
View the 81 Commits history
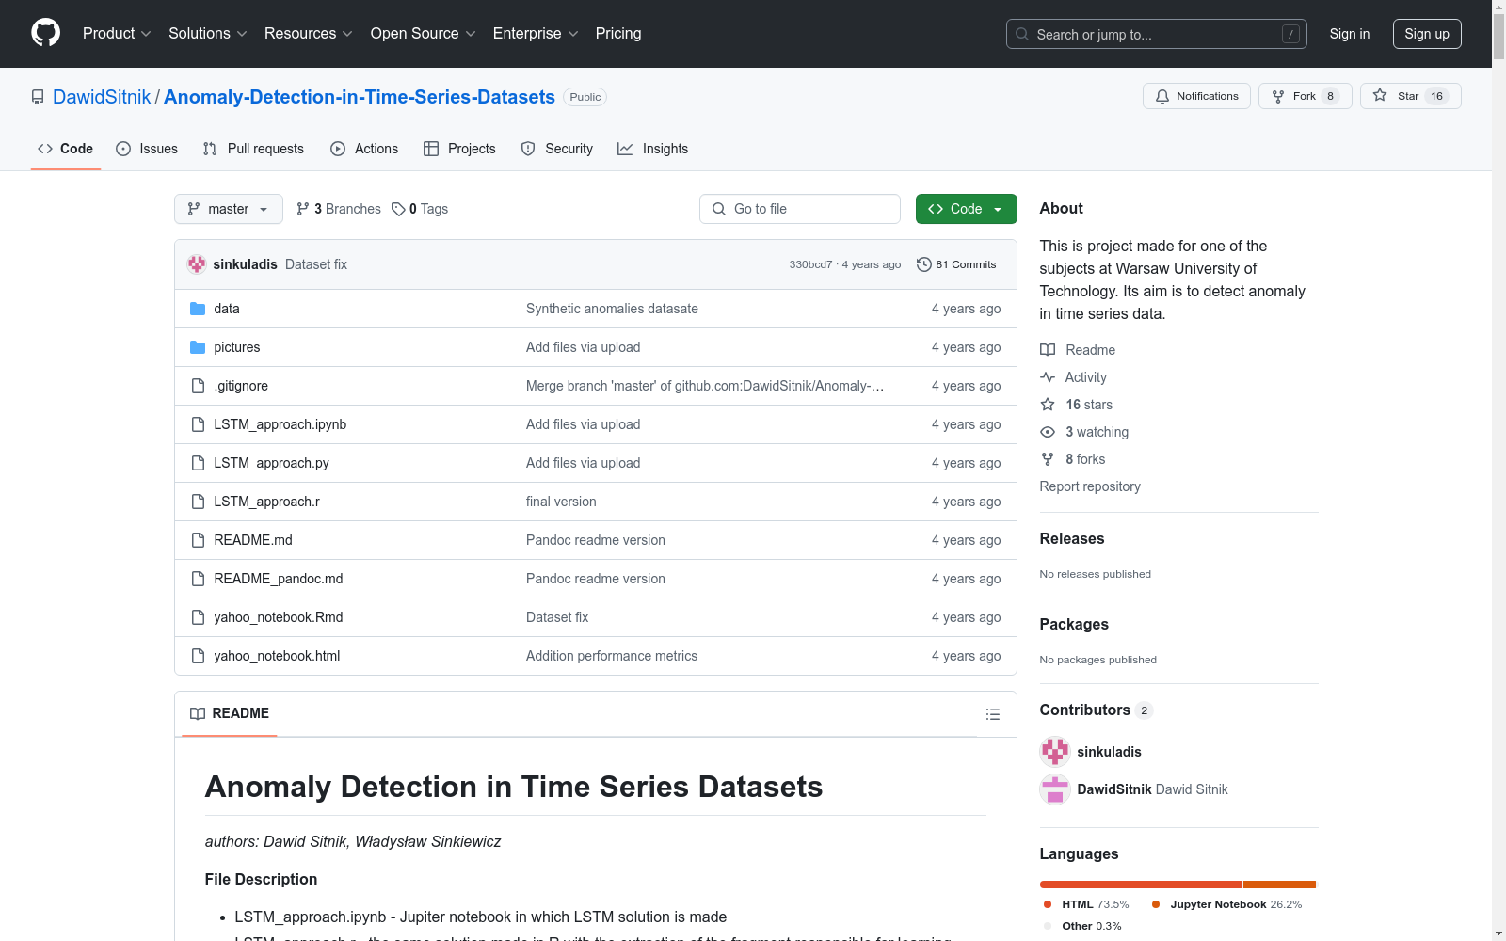pos(956,264)
